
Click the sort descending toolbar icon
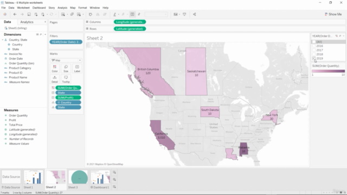tap(105, 15)
